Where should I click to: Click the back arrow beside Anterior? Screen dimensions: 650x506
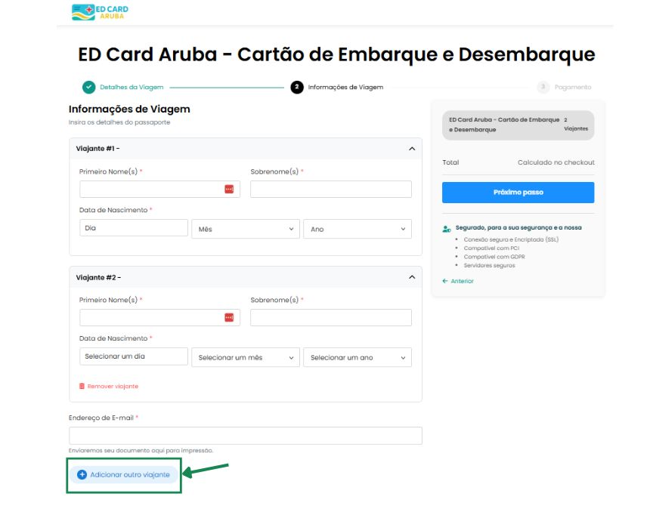point(445,280)
